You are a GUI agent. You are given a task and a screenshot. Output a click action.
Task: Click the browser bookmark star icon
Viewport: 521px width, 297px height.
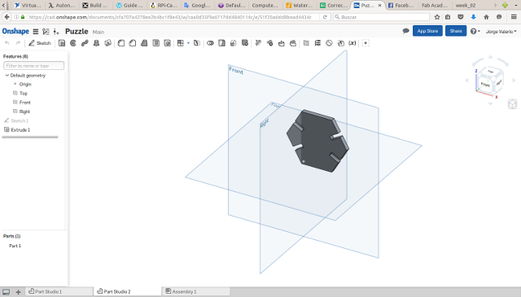[x=437, y=17]
